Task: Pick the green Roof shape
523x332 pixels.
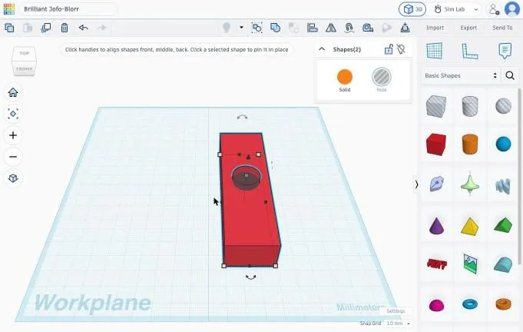Action: coord(503,225)
